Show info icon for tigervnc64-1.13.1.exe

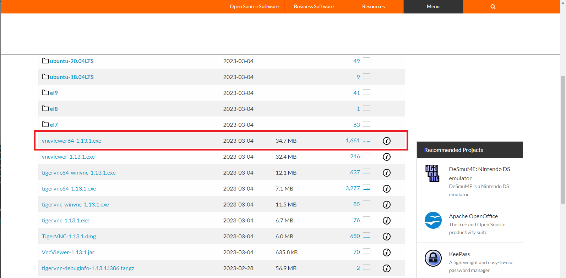(x=386, y=189)
